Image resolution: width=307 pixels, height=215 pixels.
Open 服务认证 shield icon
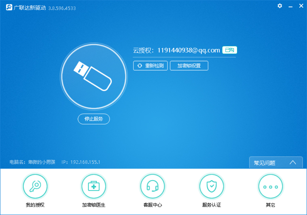pyautogui.click(x=212, y=186)
